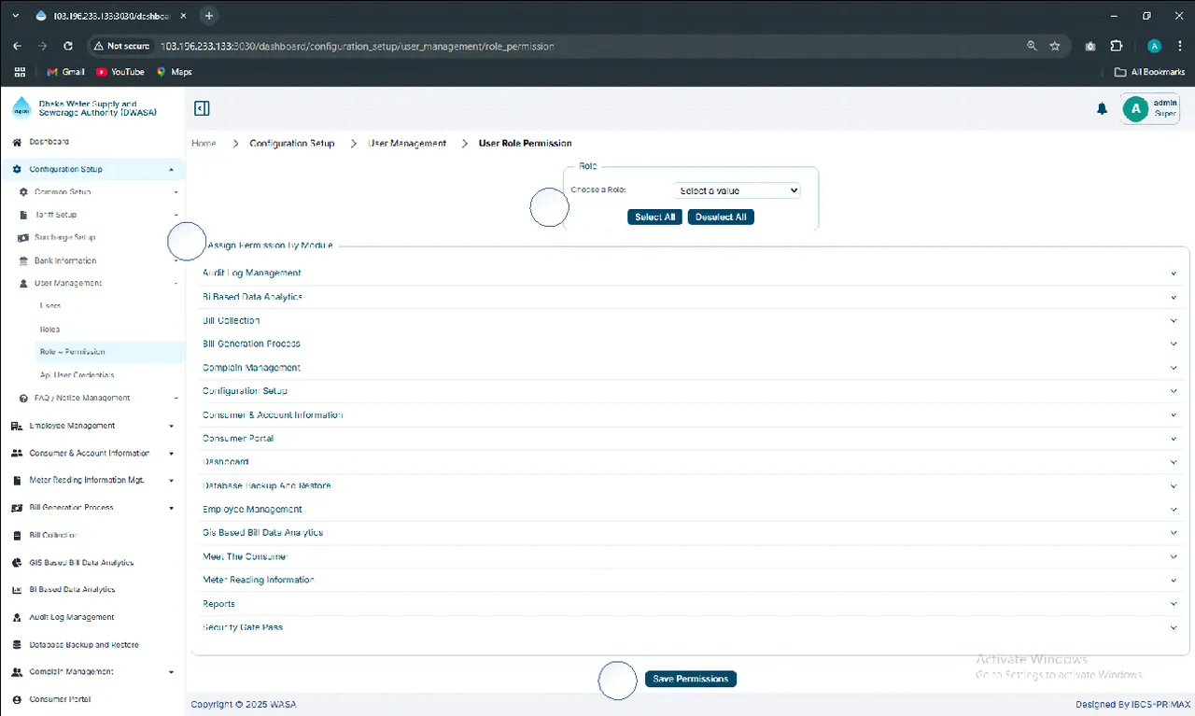Click the GIS Based Bill Data Analytics sidebar icon

pyautogui.click(x=17, y=563)
